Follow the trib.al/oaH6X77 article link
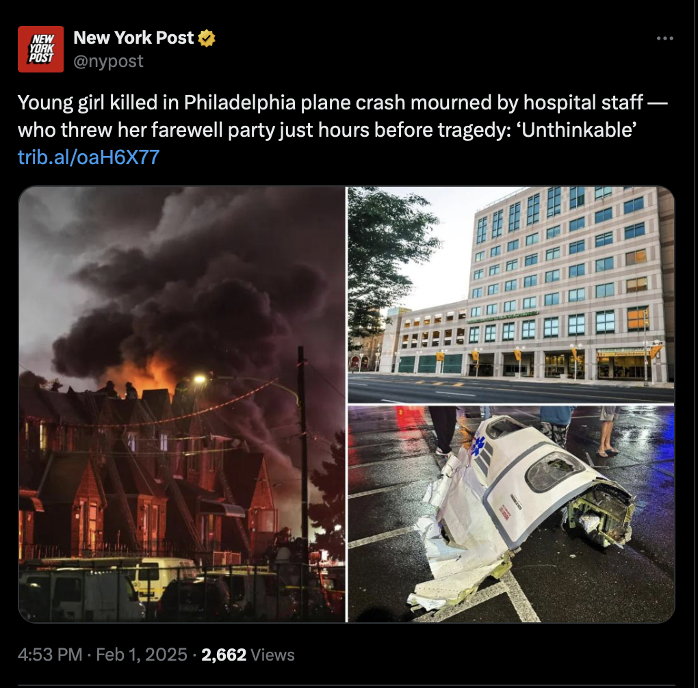 (x=88, y=157)
